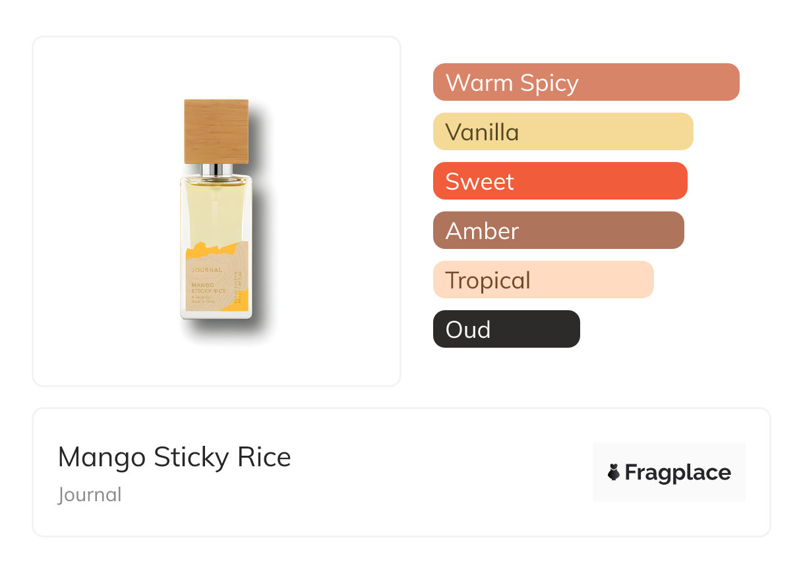Click the Fragplace wordmark text
Viewport: 803px width, 569px height.
coord(678,472)
